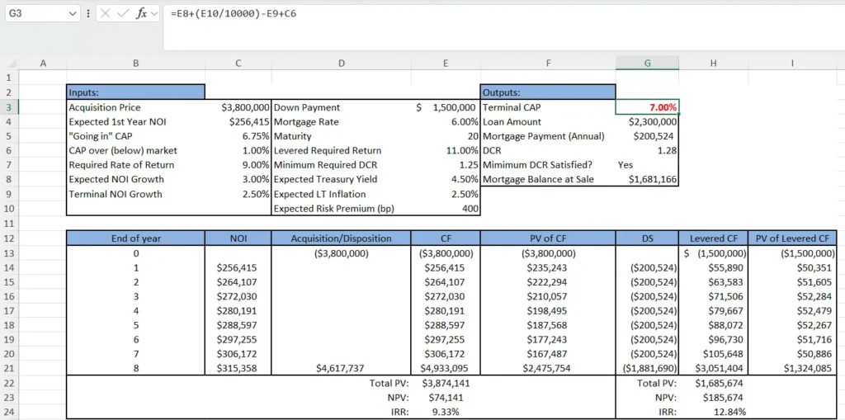
Task: Select column I header
Action: [792, 63]
